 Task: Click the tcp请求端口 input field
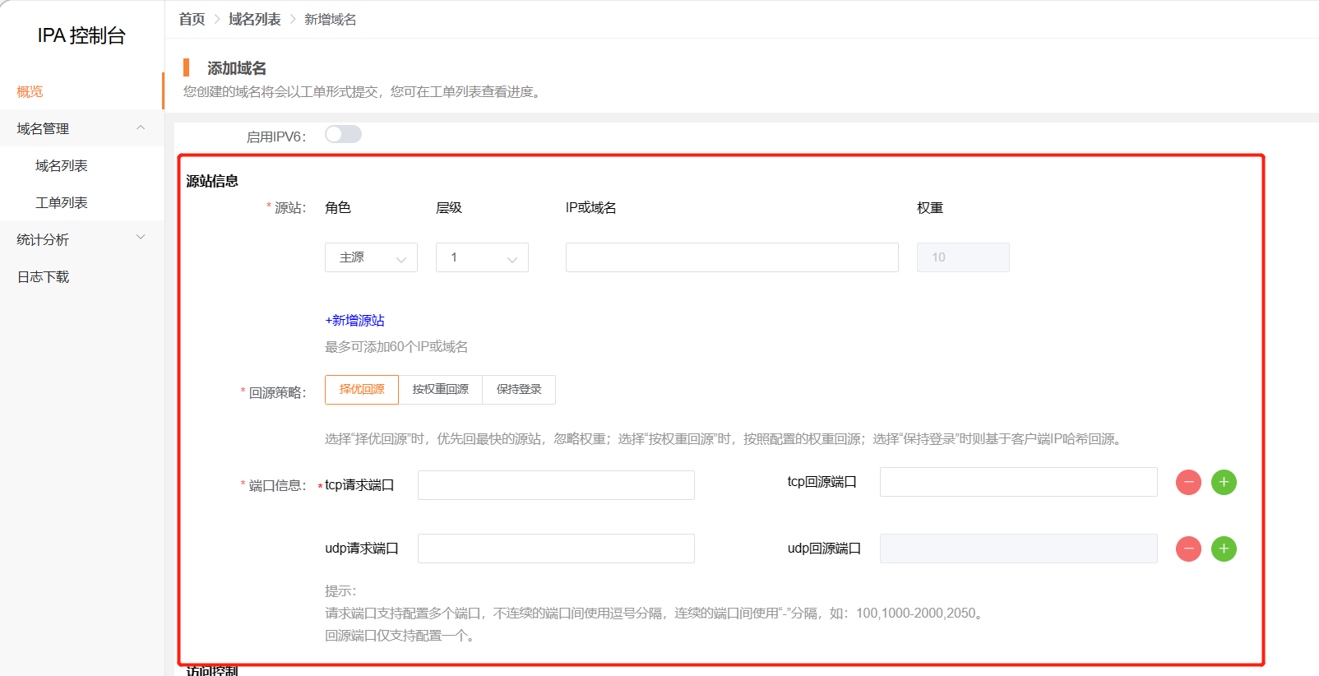click(556, 485)
